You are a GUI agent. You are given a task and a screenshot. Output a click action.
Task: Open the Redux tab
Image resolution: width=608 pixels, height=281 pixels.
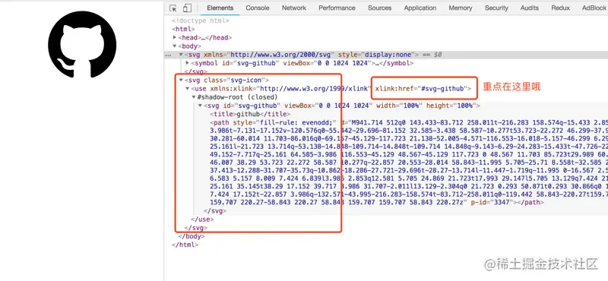click(560, 8)
